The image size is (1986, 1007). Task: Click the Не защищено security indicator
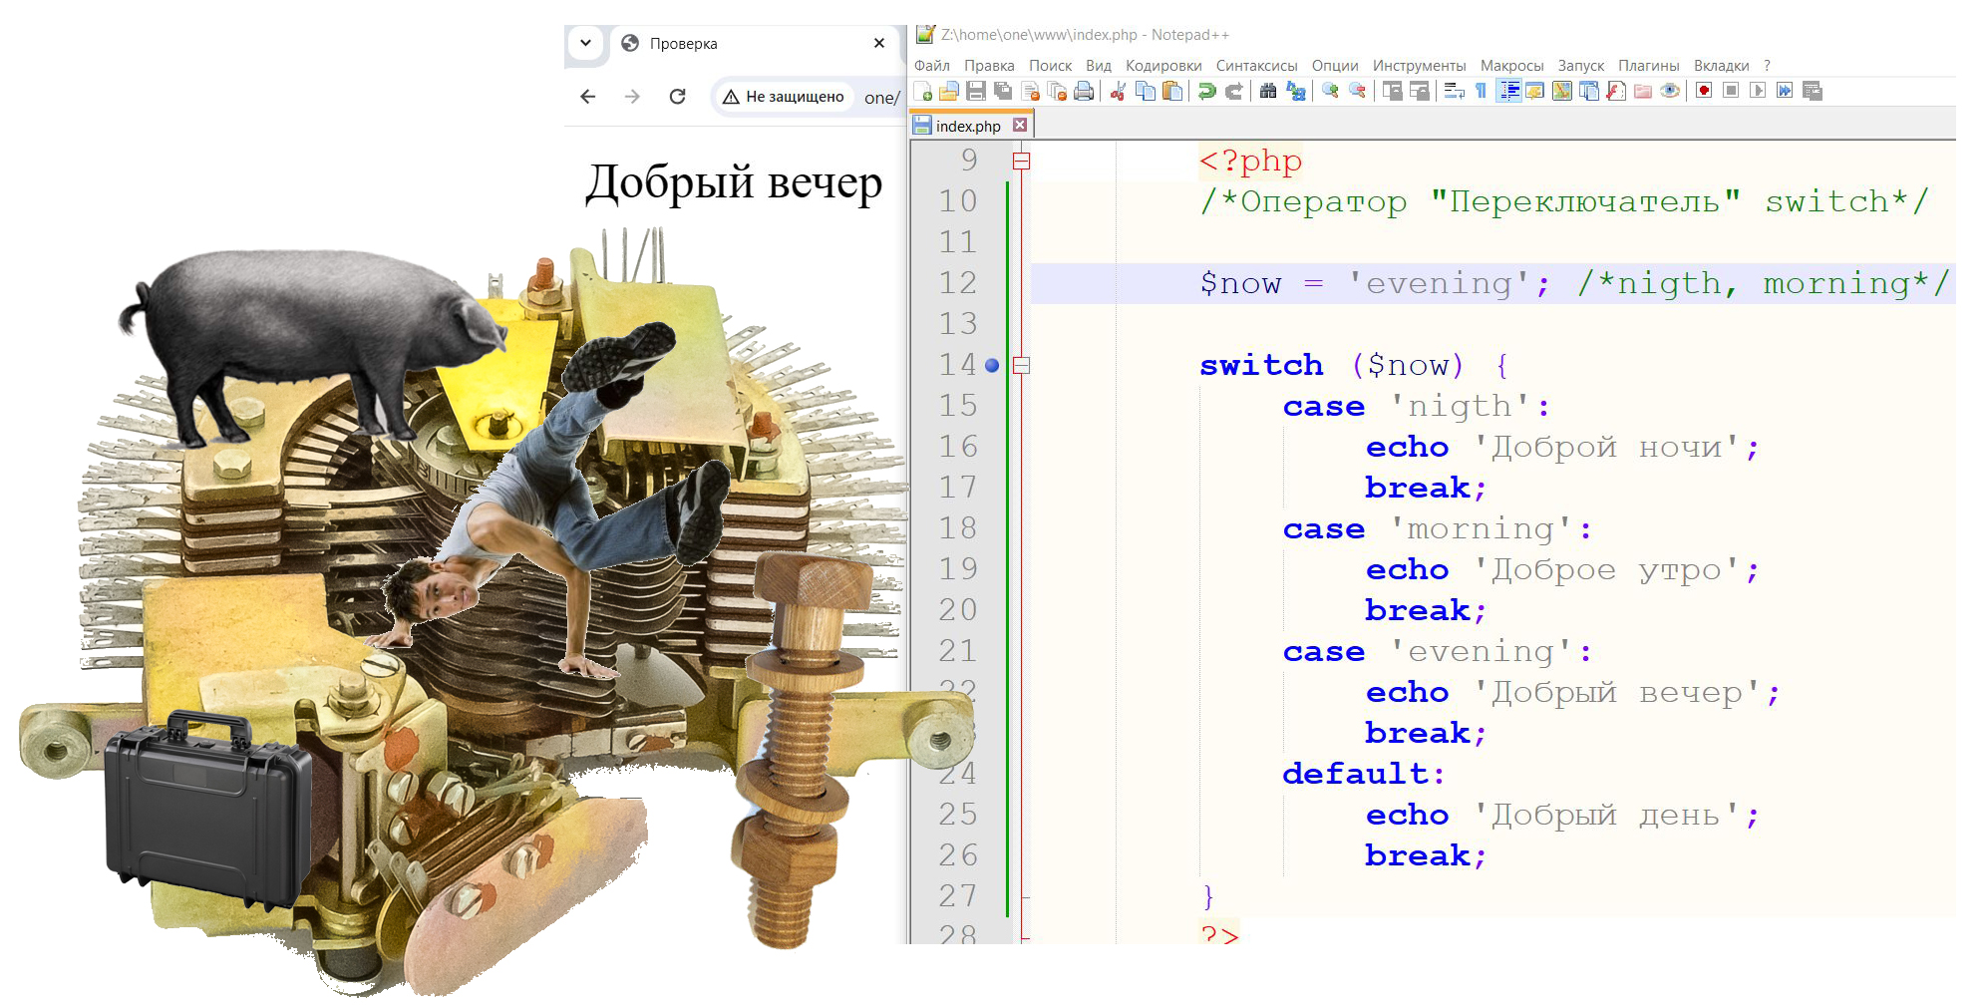pos(784,97)
